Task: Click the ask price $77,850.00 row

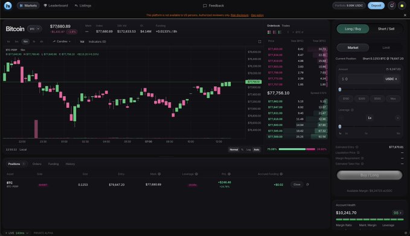Action: pos(297,49)
